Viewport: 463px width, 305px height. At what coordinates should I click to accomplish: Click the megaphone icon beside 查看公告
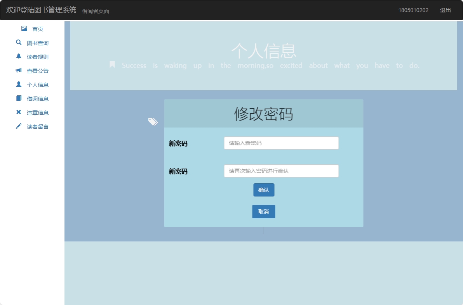(x=18, y=70)
